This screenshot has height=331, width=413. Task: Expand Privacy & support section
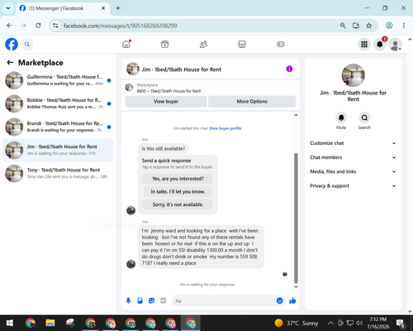tap(353, 186)
